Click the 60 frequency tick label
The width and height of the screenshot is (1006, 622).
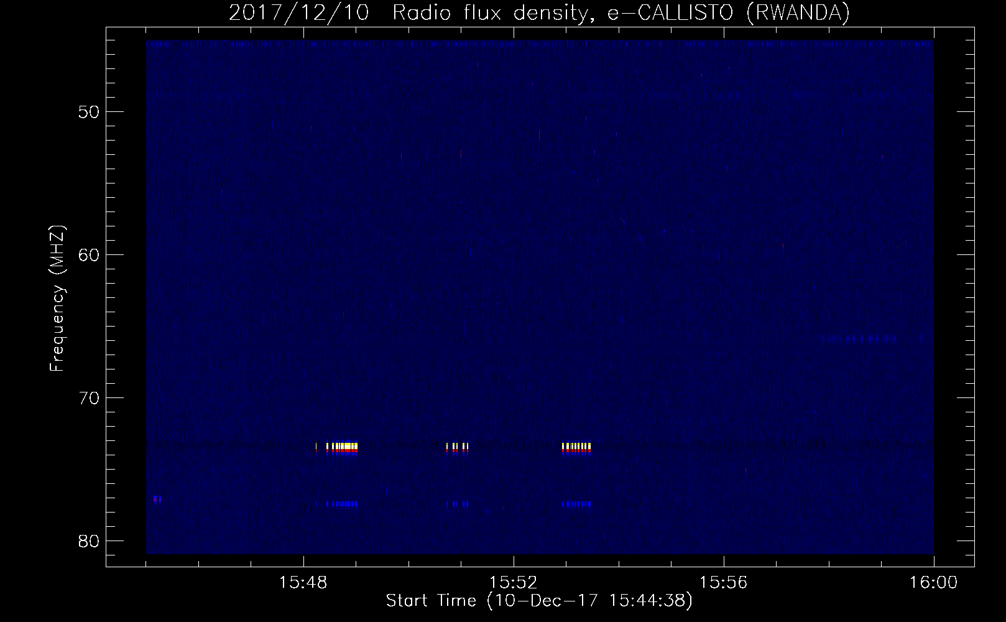(88, 255)
